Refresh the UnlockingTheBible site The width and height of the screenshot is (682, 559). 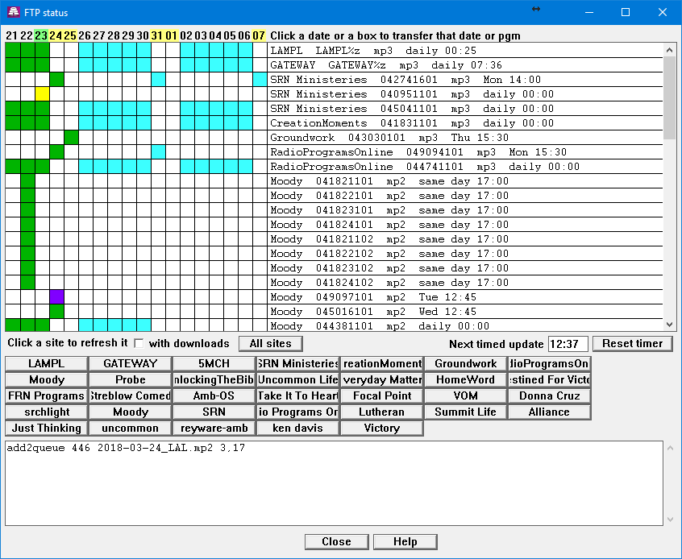[x=214, y=379]
